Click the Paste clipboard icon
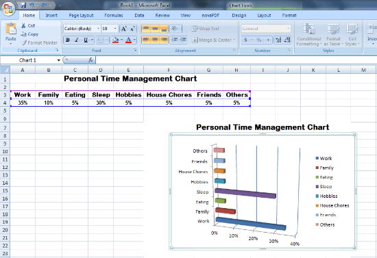Viewport: 377px width, 258px height. (x=11, y=29)
